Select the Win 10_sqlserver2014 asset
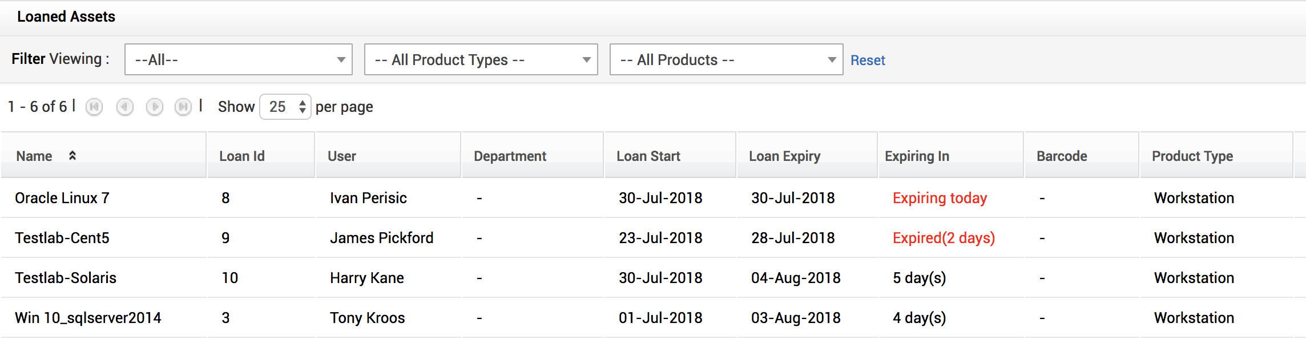The width and height of the screenshot is (1306, 339). point(88,318)
